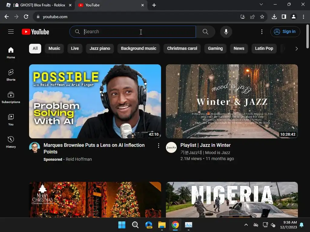Reload the YouTube page
The image size is (310, 232).
point(26,17)
